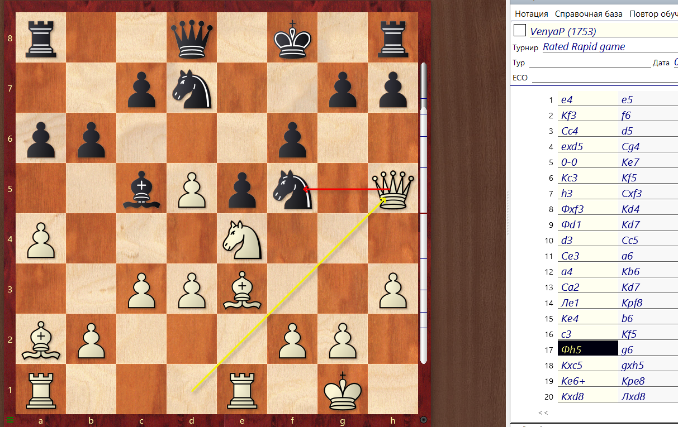The image size is (678, 427).
Task: Select the white knight on e4
Action: pos(242,239)
